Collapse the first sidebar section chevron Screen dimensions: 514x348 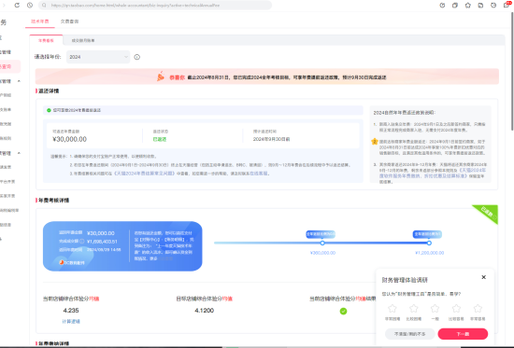(19, 81)
